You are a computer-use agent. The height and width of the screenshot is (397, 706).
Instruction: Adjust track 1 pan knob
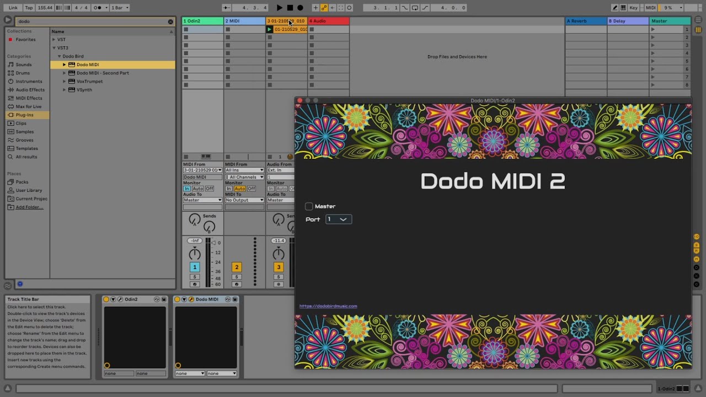(195, 254)
